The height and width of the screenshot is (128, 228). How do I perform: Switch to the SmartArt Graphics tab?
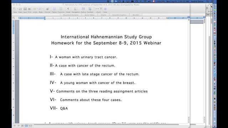pos(119,15)
